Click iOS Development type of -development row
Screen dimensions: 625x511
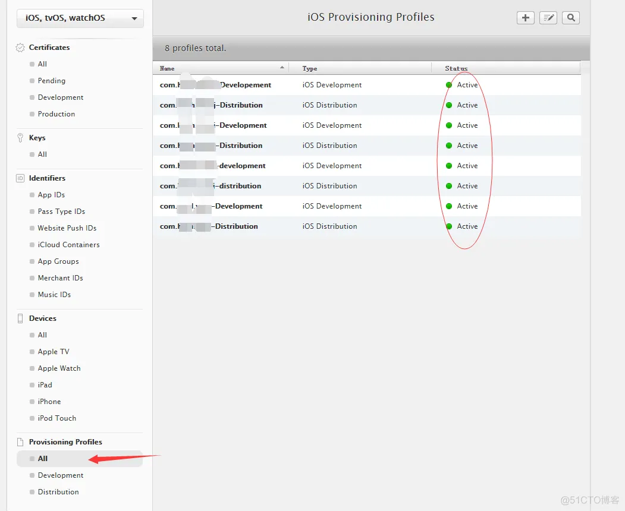tap(332, 166)
